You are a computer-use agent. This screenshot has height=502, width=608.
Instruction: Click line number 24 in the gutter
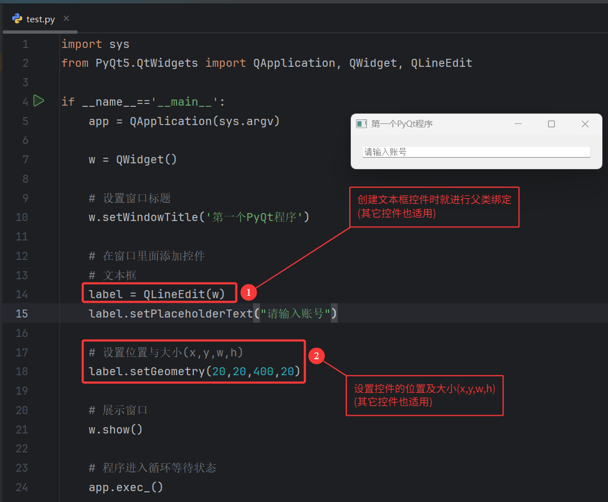coord(22,487)
